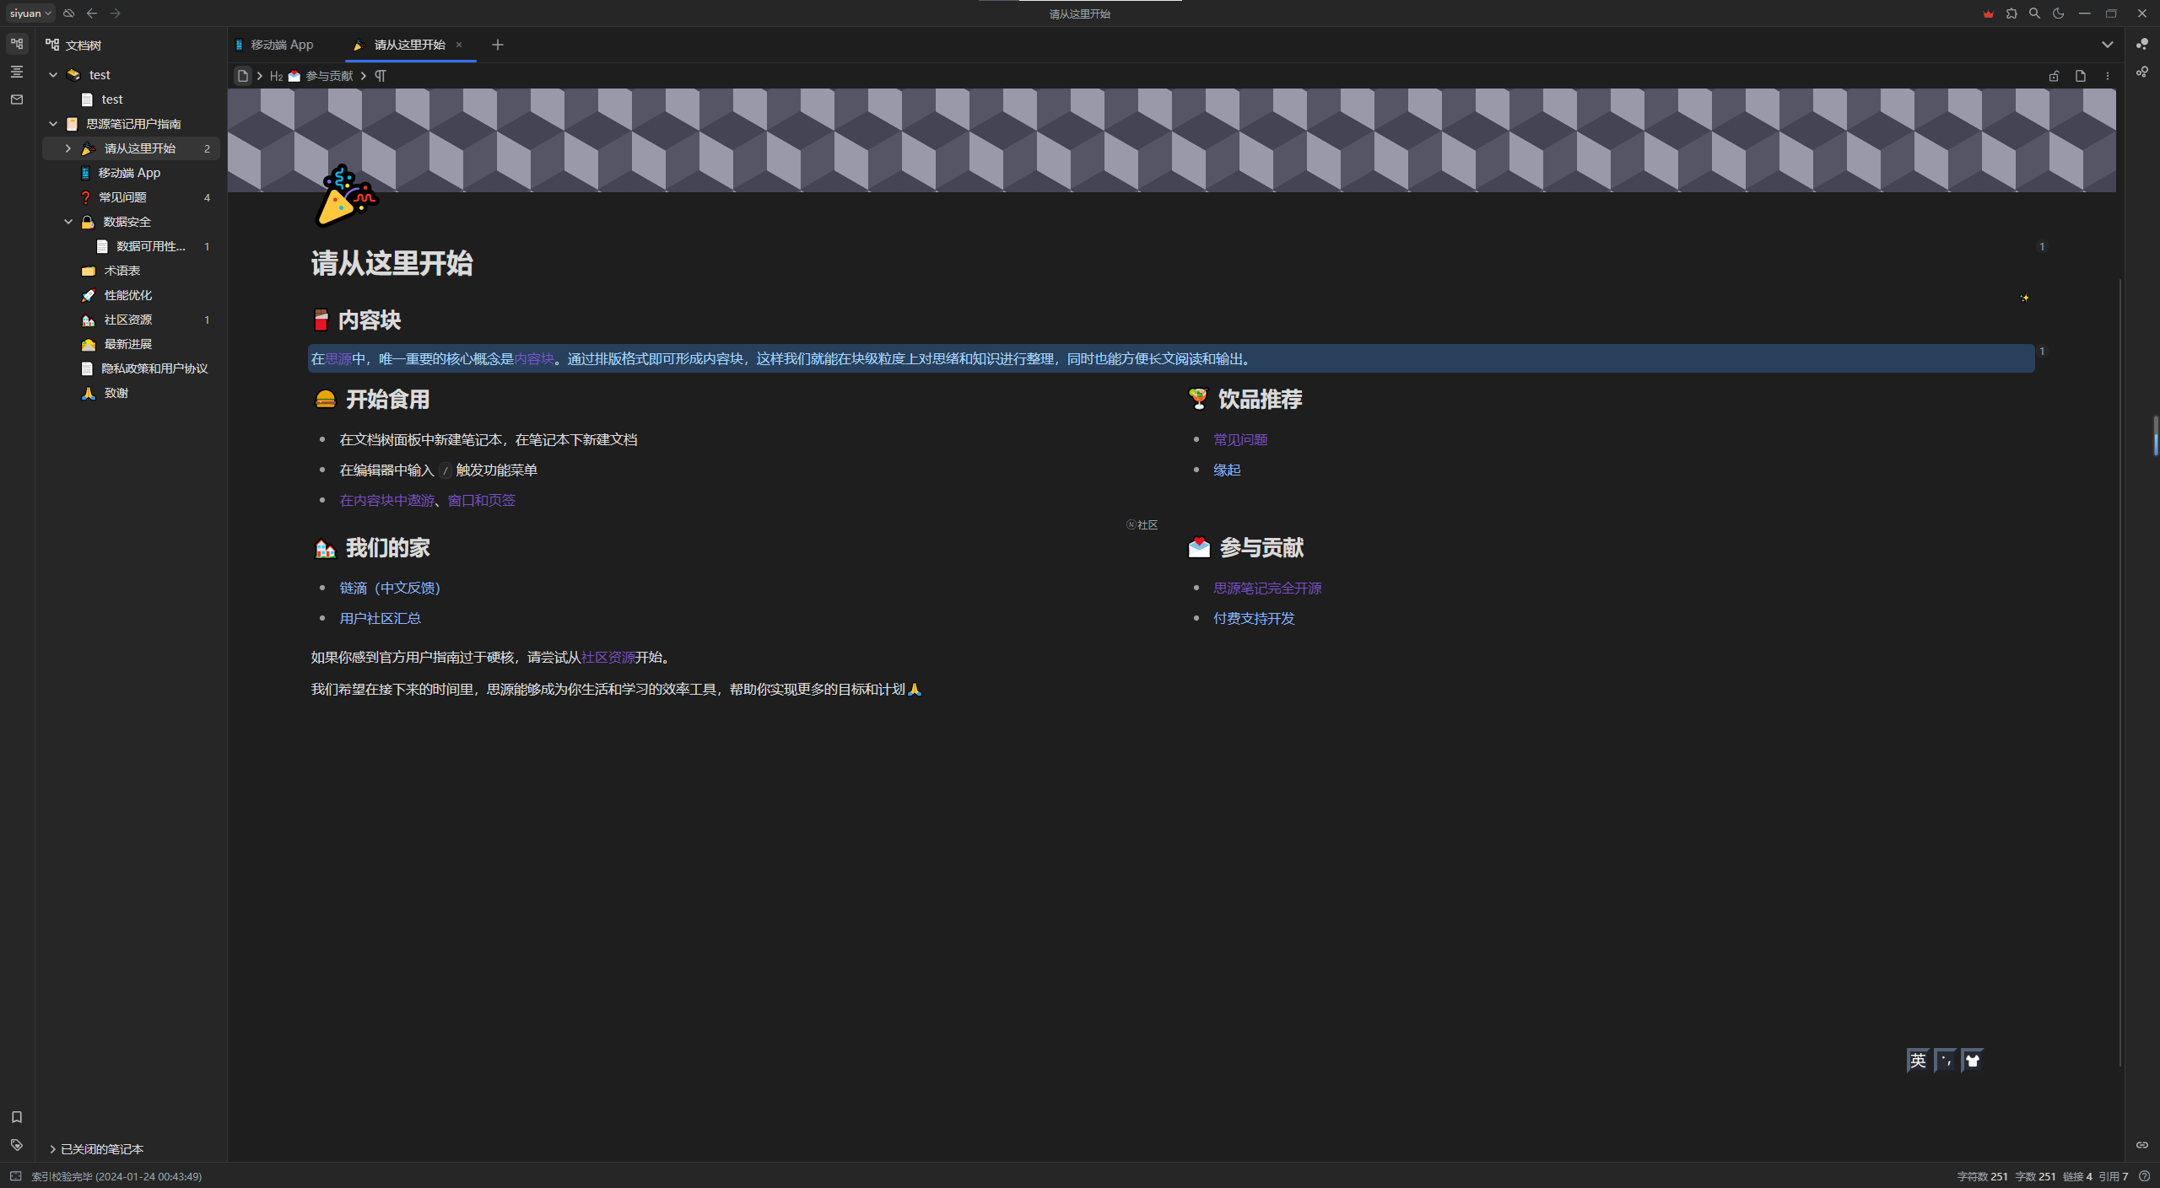Viewport: 2160px width, 1188px height.
Task: Open the Graph view icon
Action: [2142, 44]
